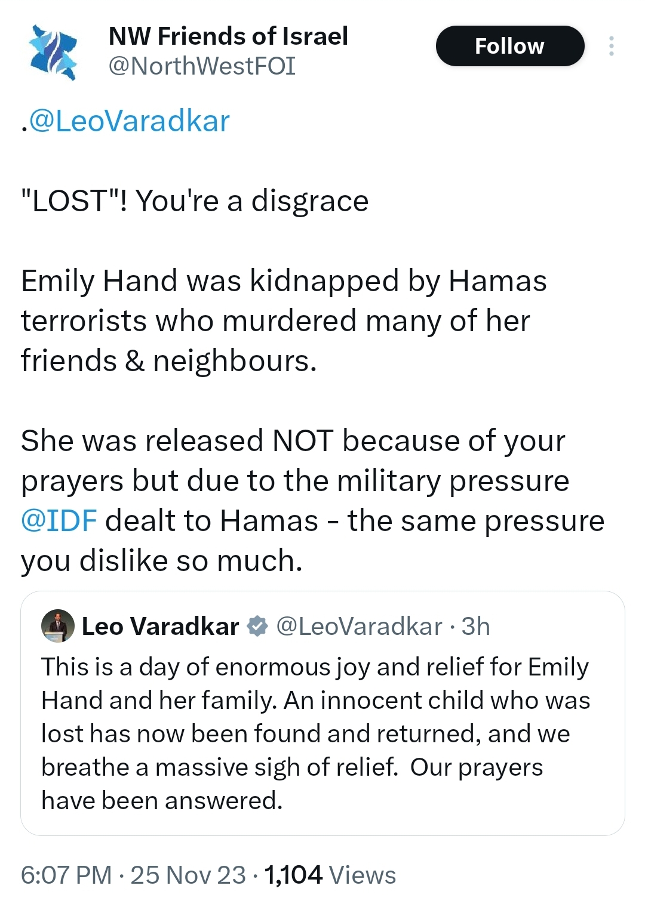Open the @LeoVaradkar mention at tweet start
The width and height of the screenshot is (645, 904).
129,121
